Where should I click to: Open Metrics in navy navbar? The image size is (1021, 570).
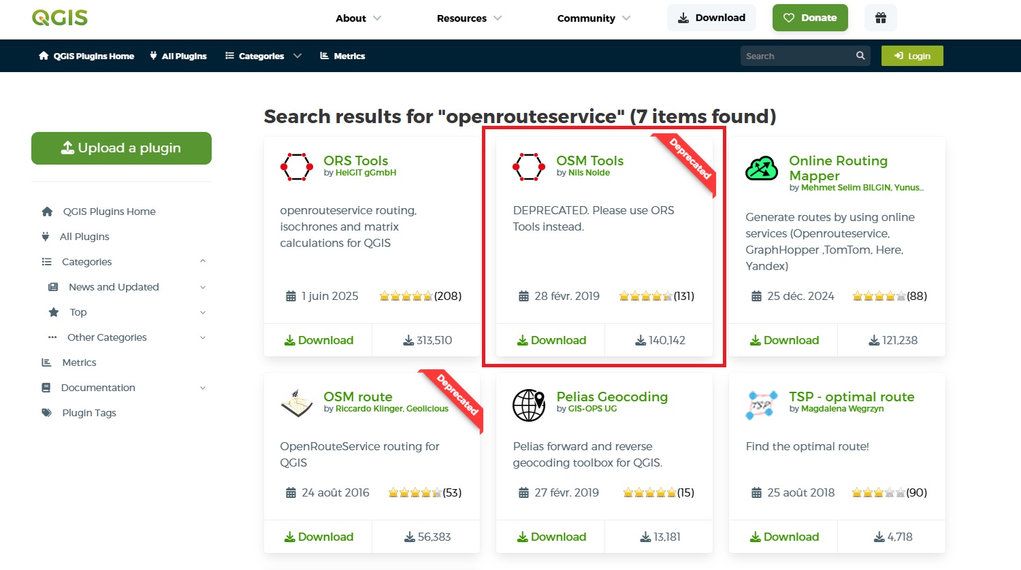(342, 56)
